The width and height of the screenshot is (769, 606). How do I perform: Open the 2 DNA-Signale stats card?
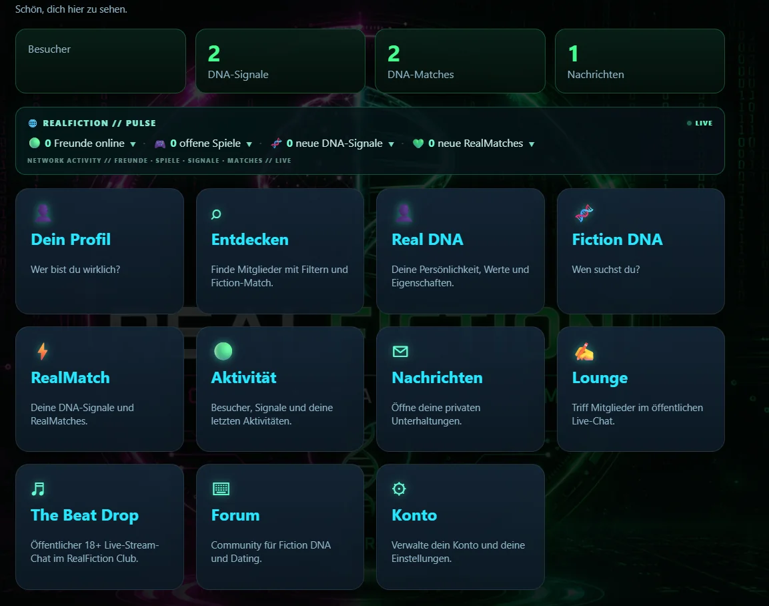point(280,61)
